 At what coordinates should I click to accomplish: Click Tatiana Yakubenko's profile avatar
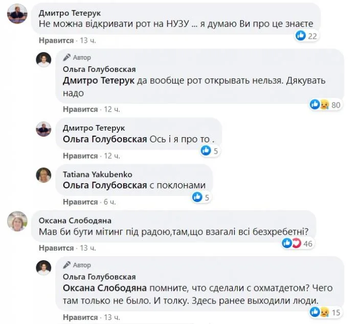(x=43, y=176)
